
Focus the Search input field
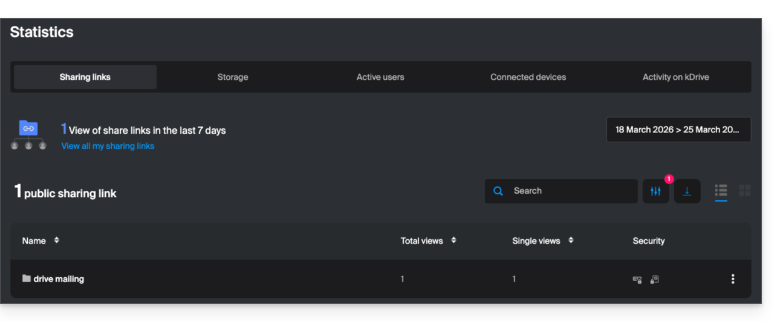tap(571, 191)
